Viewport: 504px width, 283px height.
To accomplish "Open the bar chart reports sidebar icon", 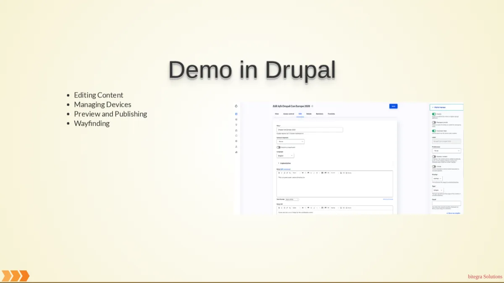I will [236, 152].
